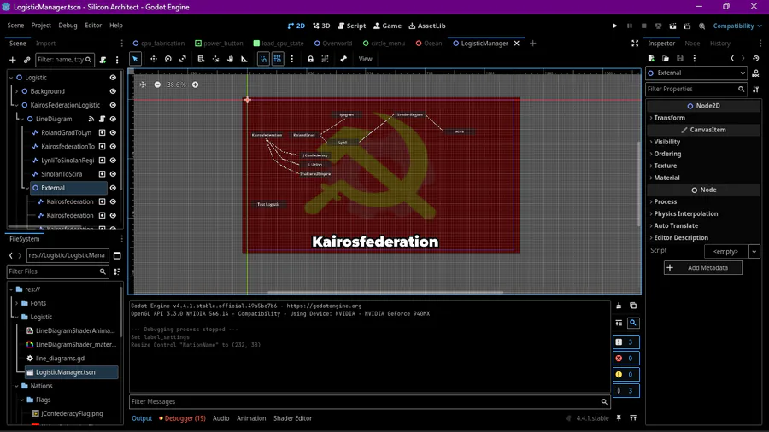Pause the running project

(629, 26)
